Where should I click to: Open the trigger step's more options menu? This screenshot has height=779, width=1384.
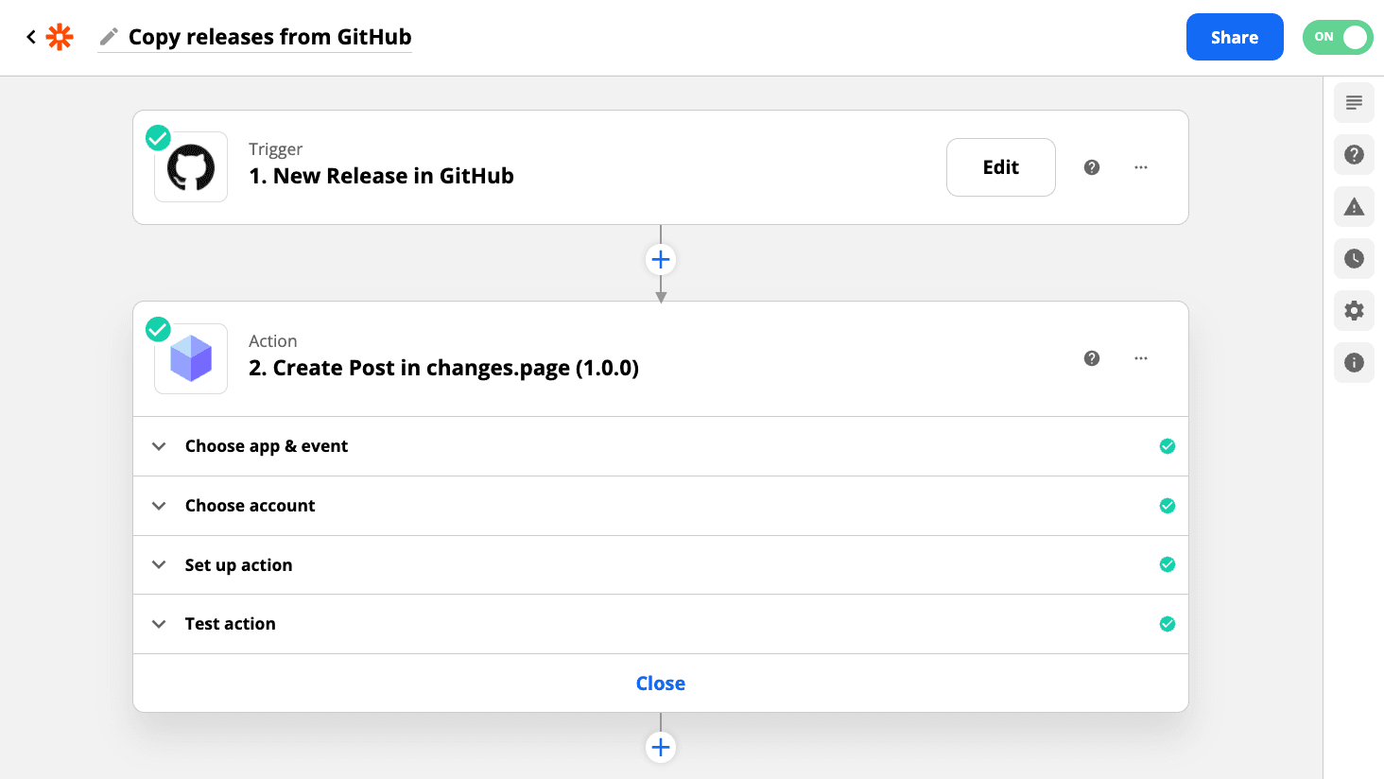[1141, 166]
